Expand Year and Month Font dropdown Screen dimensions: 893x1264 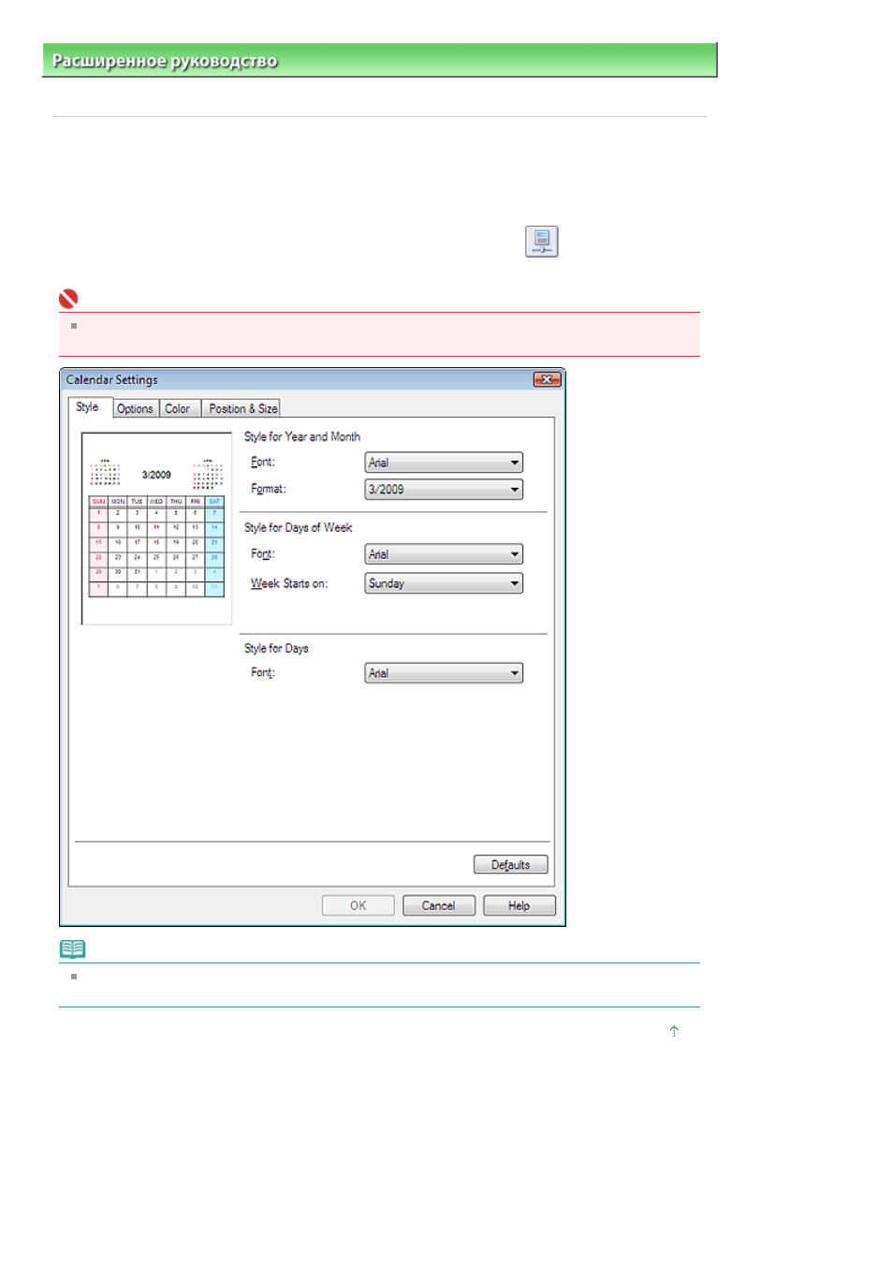pos(444,463)
